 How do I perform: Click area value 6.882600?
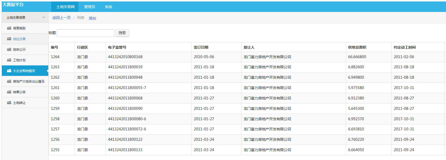pos(356,67)
